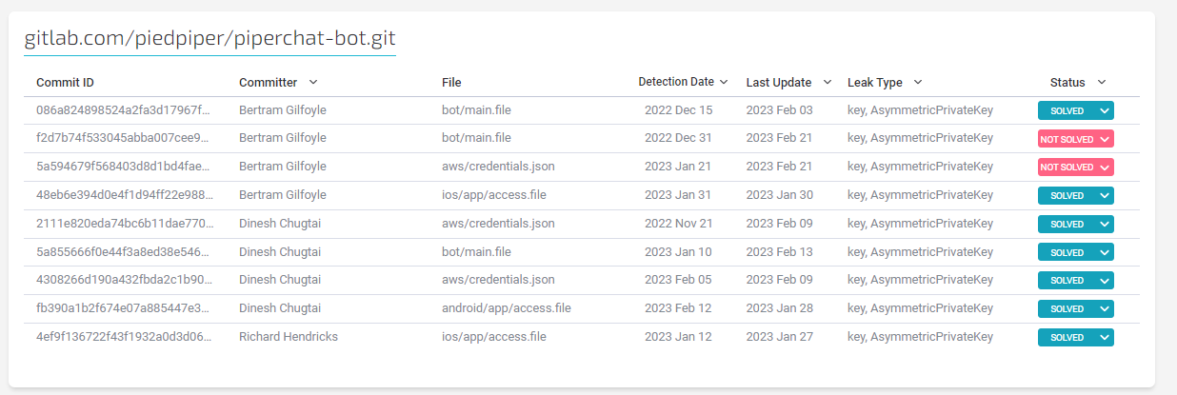Click the android/app/access.file file entry

coord(506,308)
